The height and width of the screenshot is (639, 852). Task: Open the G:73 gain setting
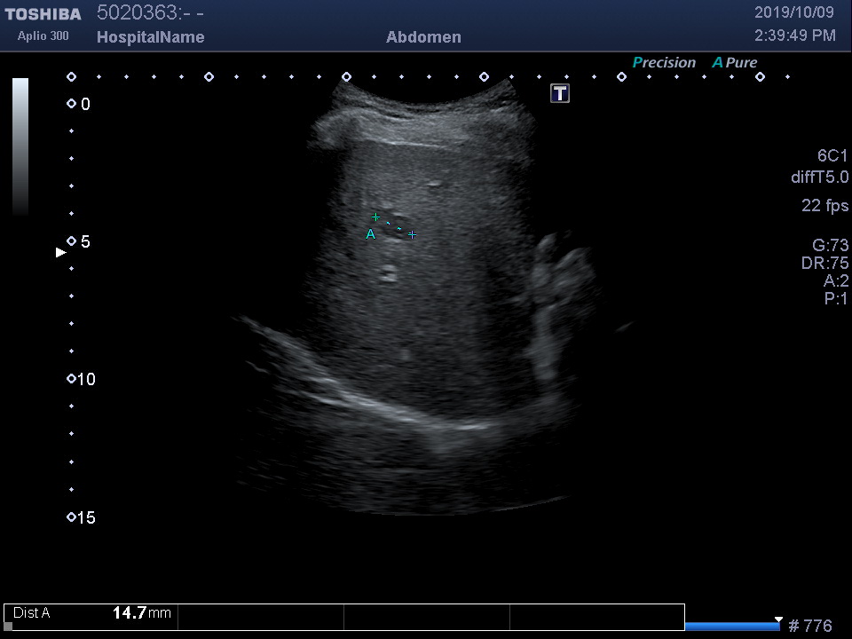click(x=830, y=246)
